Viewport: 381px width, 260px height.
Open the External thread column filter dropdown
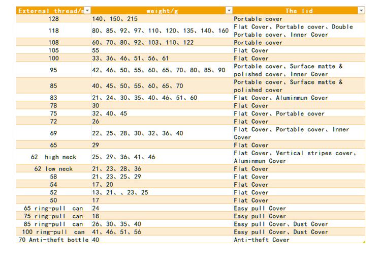point(87,11)
